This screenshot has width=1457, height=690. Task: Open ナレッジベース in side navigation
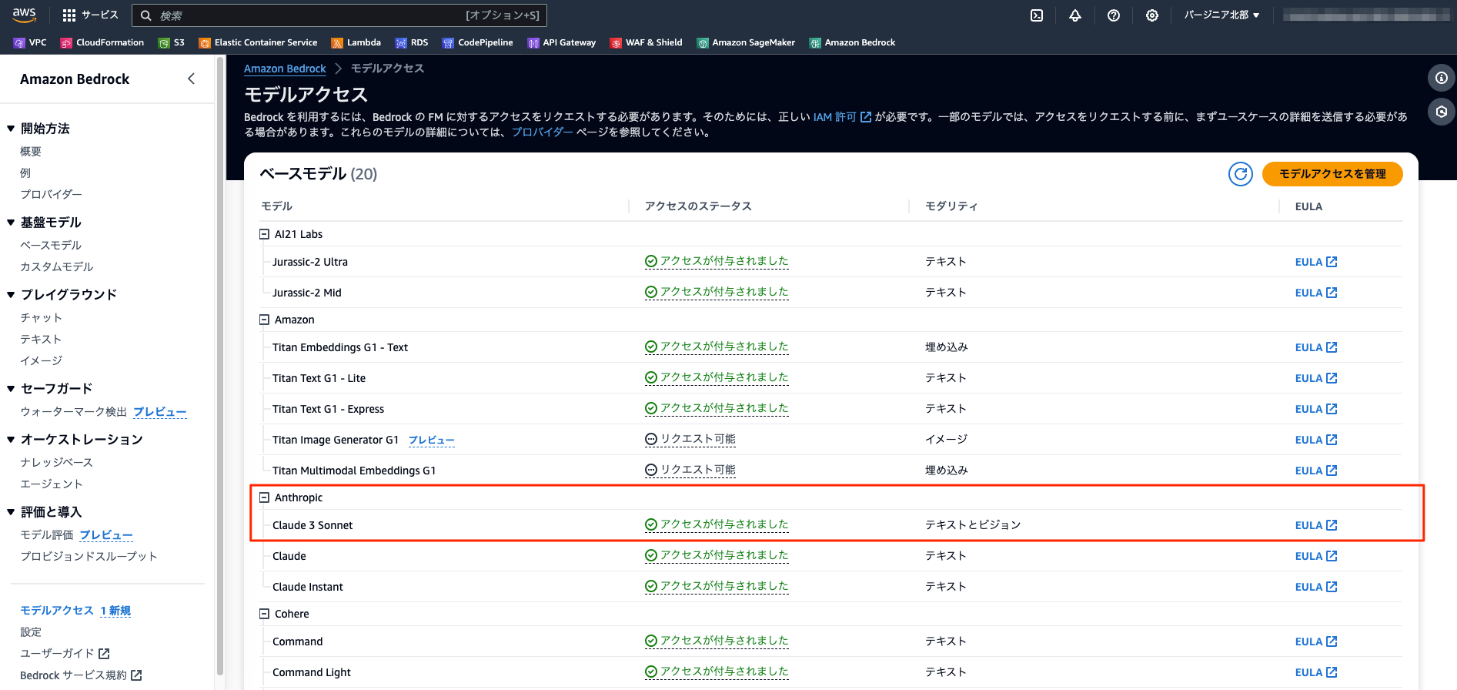(56, 463)
